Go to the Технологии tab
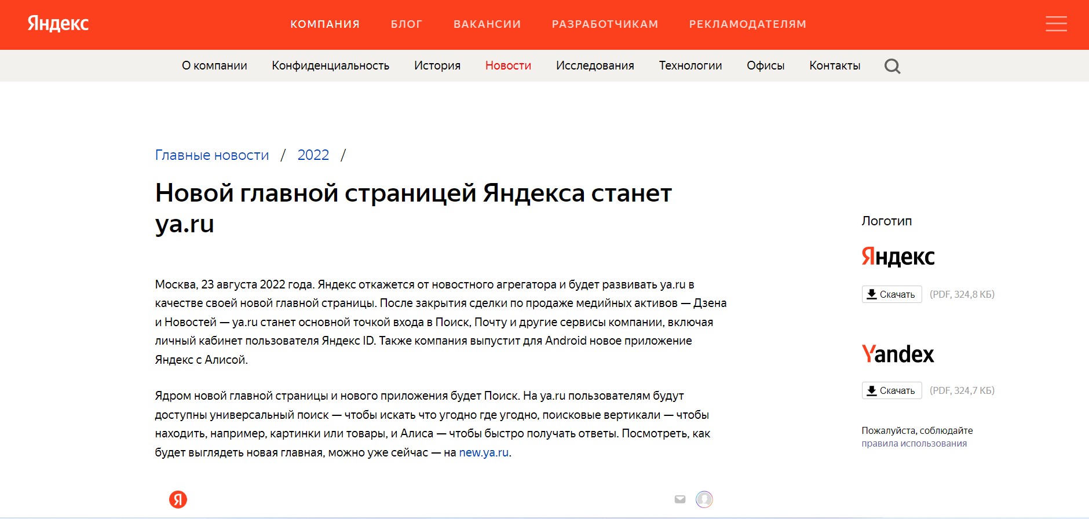This screenshot has height=519, width=1089. pos(690,65)
